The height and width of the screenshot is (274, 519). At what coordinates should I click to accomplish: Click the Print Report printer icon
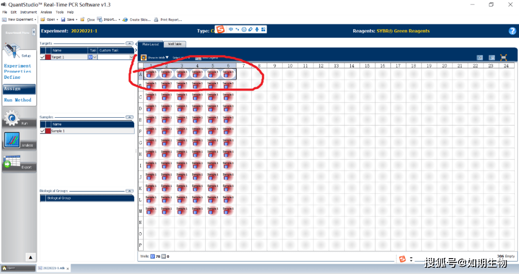[156, 20]
